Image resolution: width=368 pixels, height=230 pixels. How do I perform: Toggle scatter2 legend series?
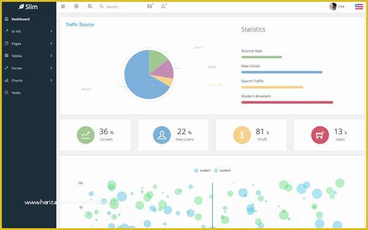222,171
